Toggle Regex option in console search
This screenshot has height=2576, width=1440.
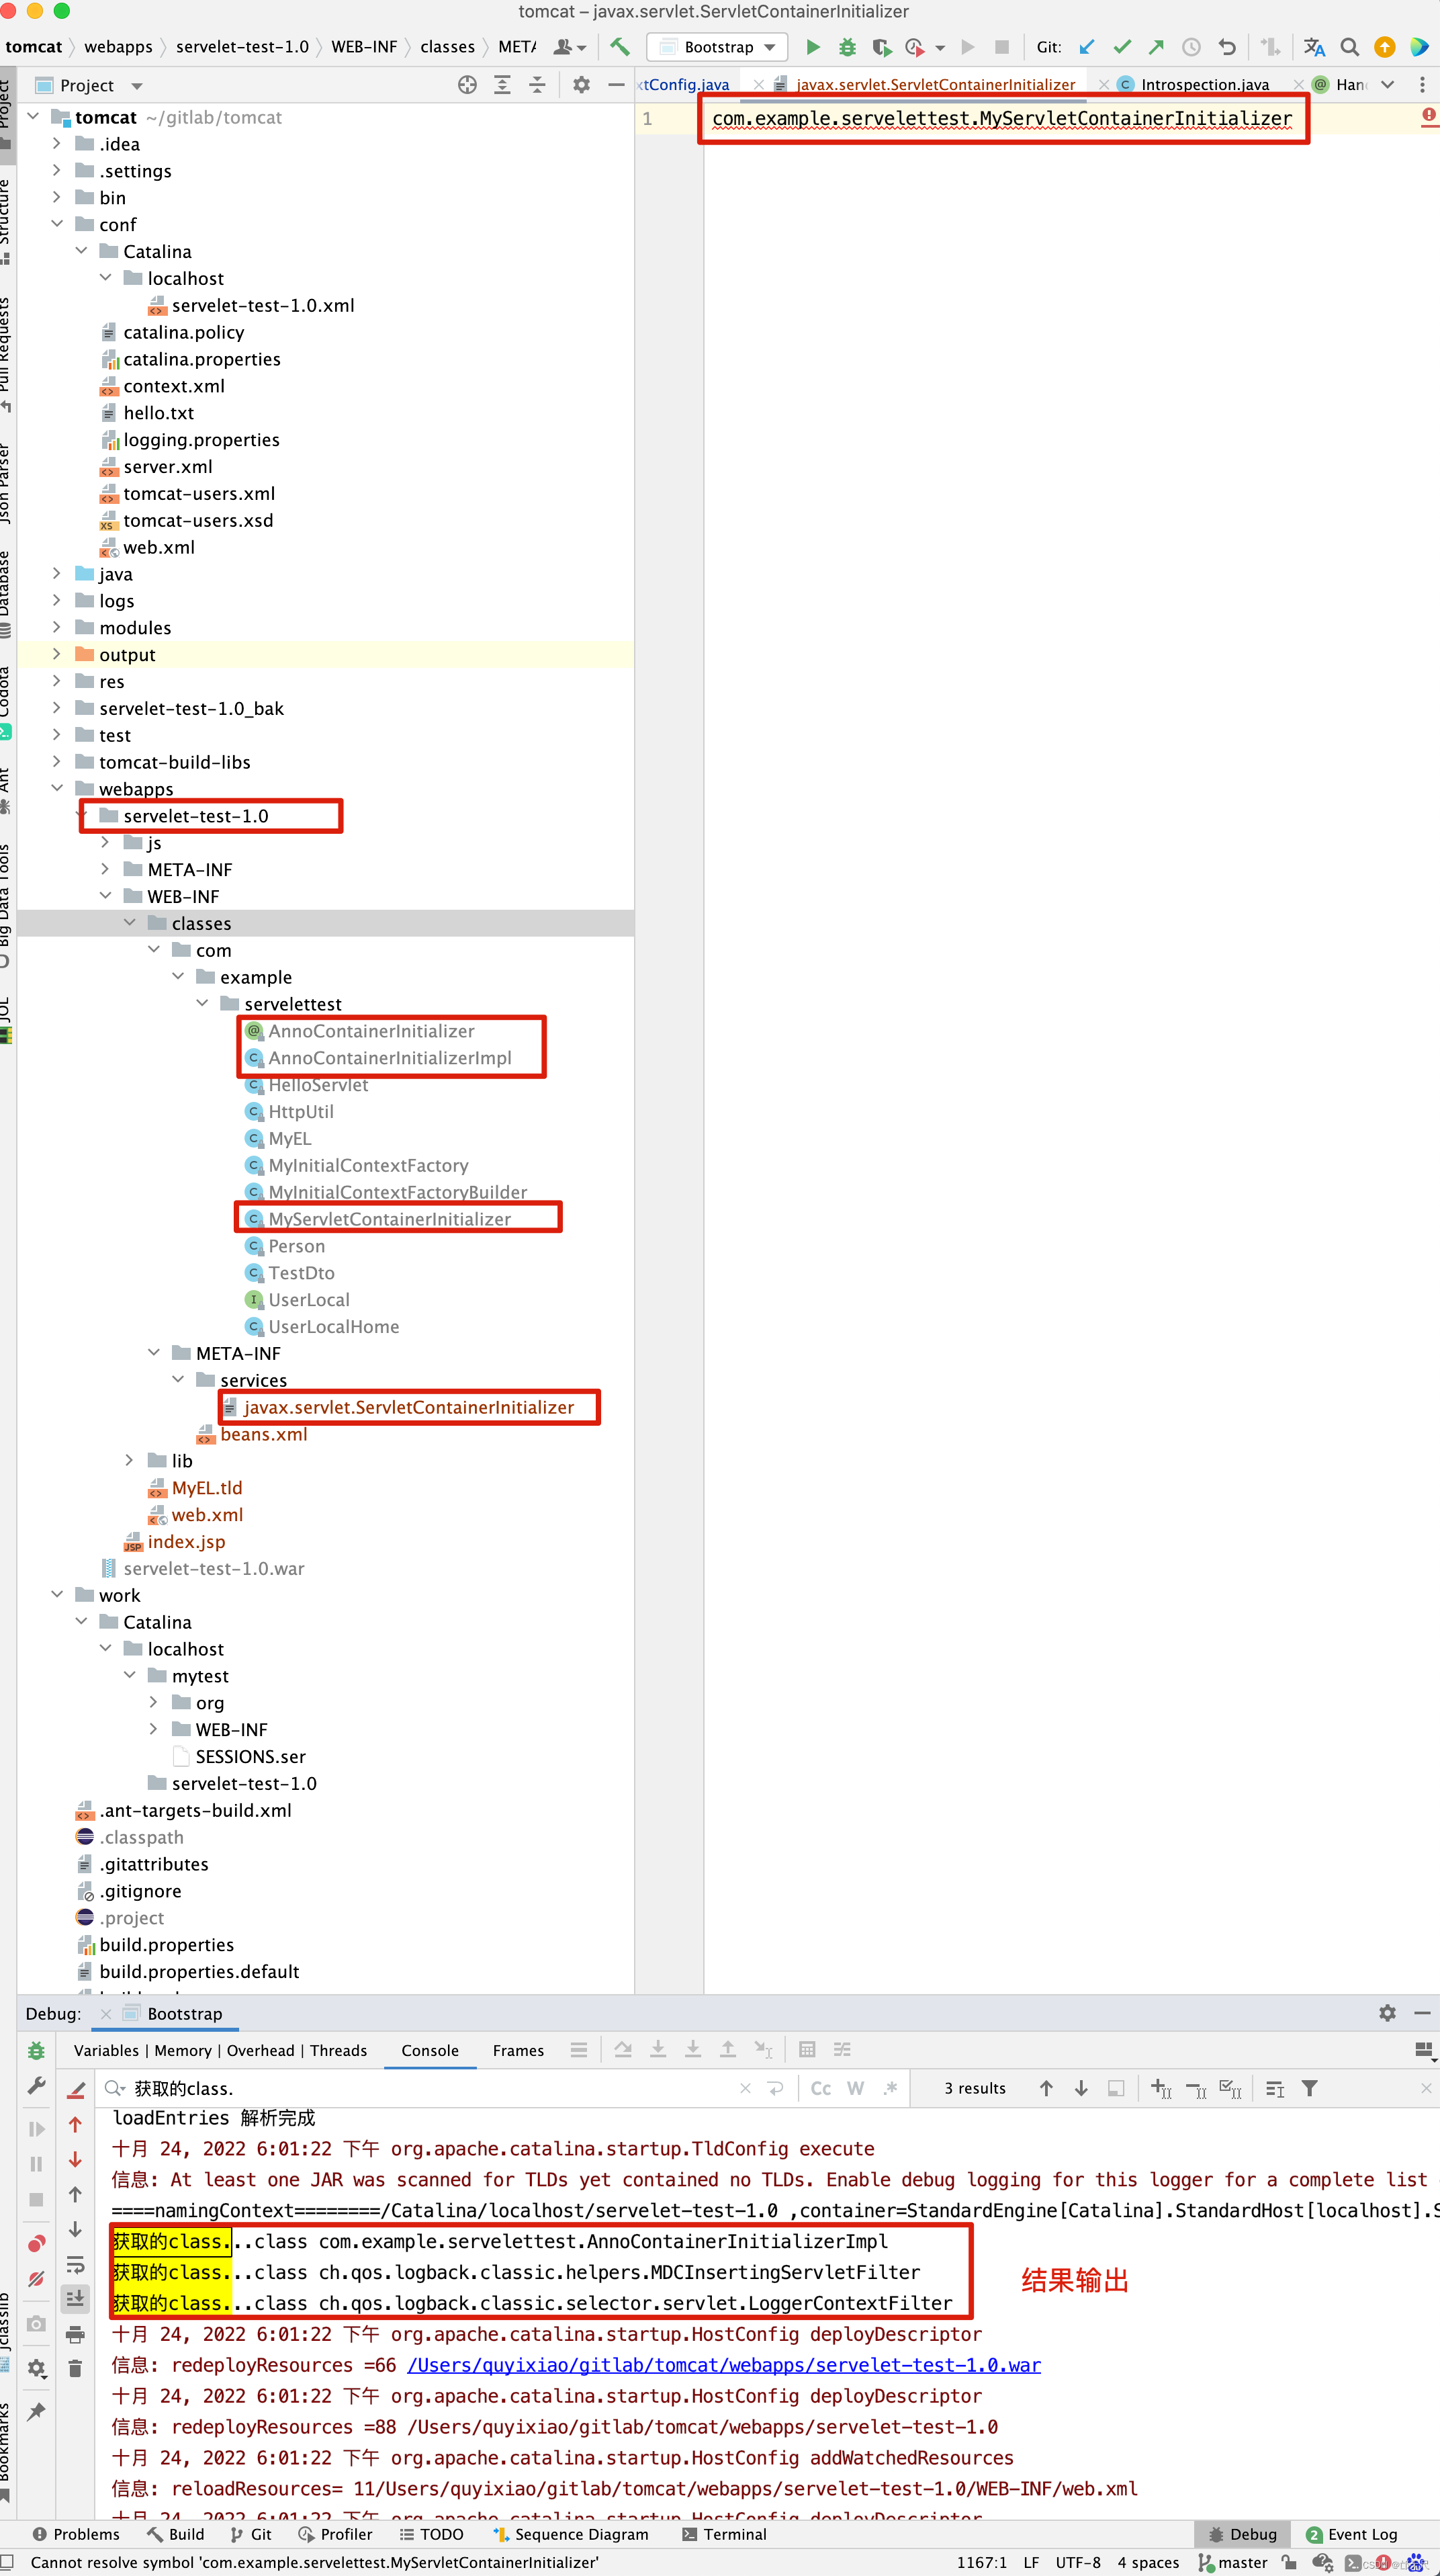click(891, 2088)
